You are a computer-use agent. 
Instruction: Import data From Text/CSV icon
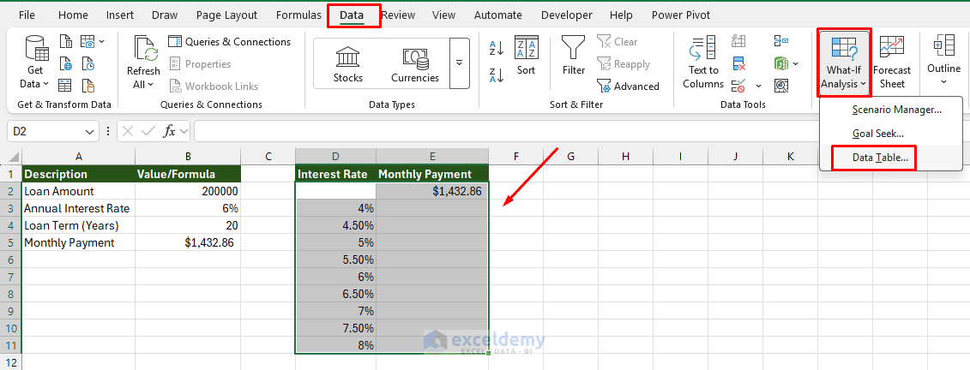point(65,41)
